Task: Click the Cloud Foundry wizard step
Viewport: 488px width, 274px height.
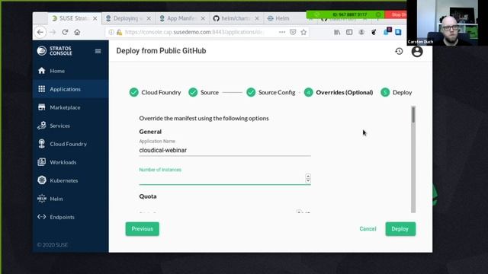Action: click(155, 92)
